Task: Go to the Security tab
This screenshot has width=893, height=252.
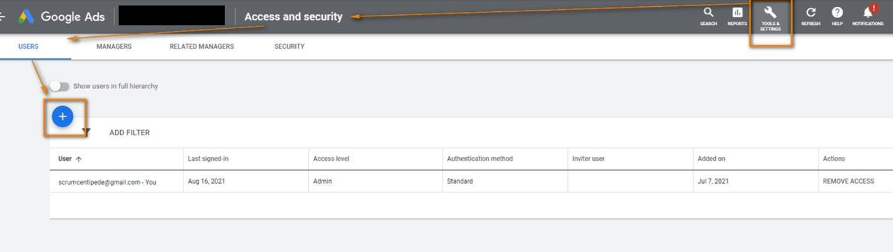Action: [289, 46]
